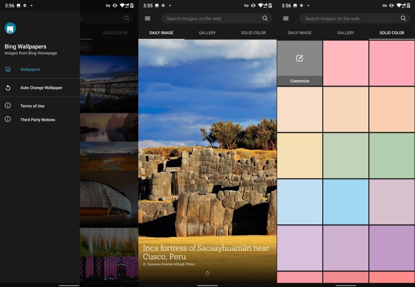Open Auto Change Wallpaper from drawer
Screen dimensions: 415x287
tap(40, 88)
